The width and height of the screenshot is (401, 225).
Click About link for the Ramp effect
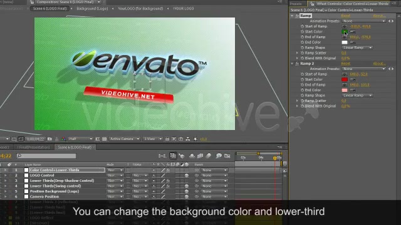[x=379, y=16]
